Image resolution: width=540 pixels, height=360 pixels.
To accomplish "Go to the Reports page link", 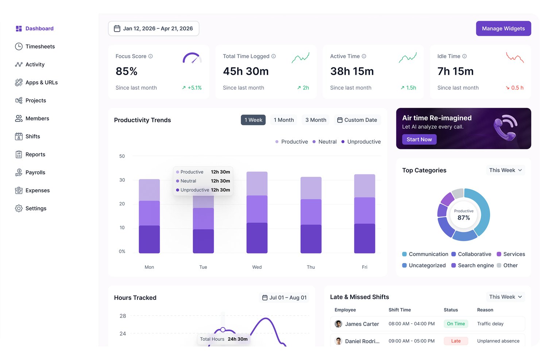I will pos(35,154).
